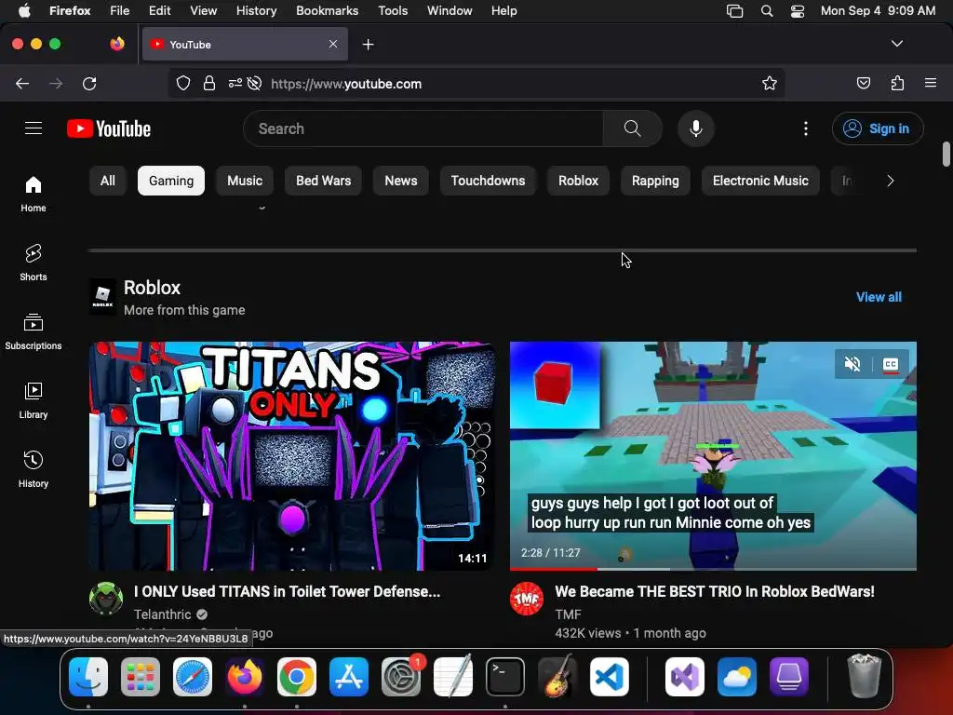
Task: Click View all for Roblox
Action: point(879,297)
